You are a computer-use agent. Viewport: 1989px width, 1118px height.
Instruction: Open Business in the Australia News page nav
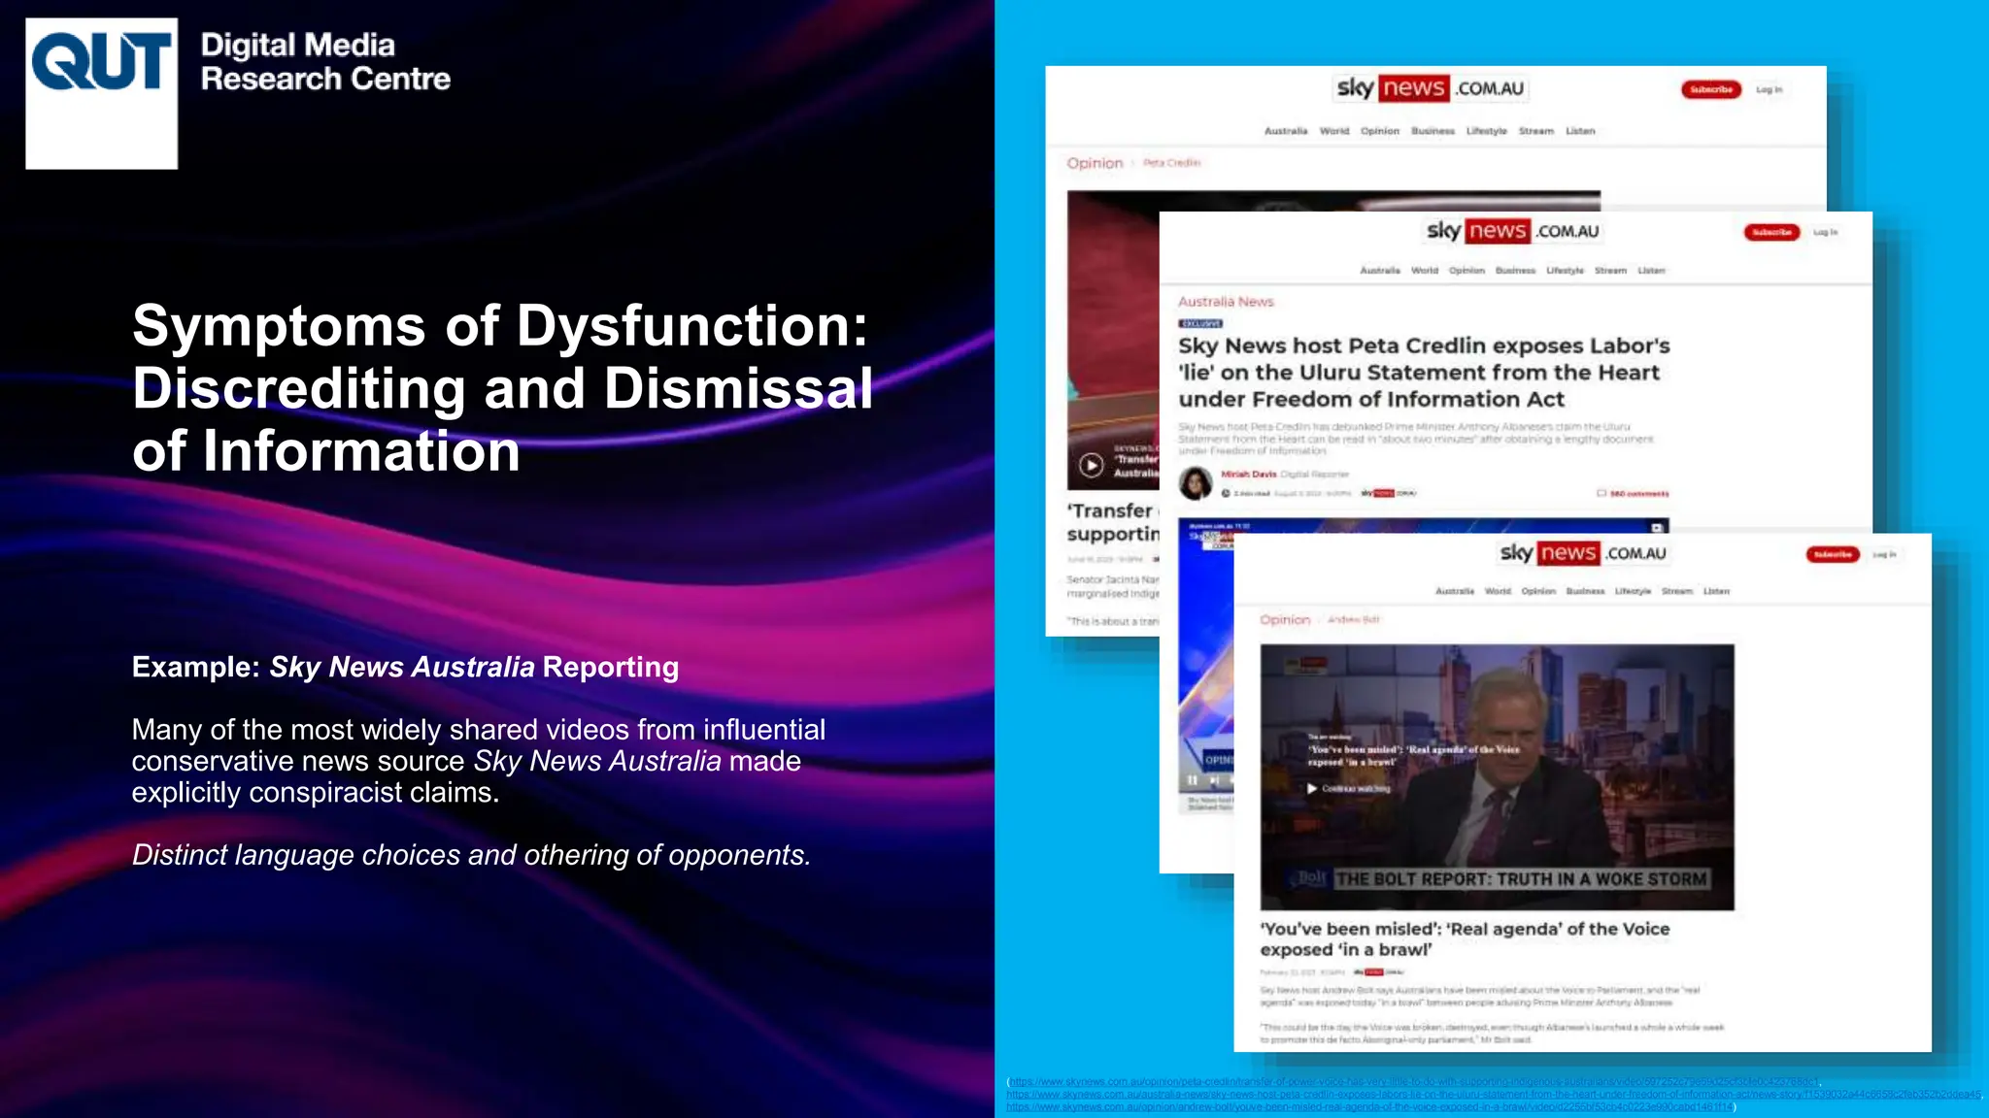coord(1515,271)
